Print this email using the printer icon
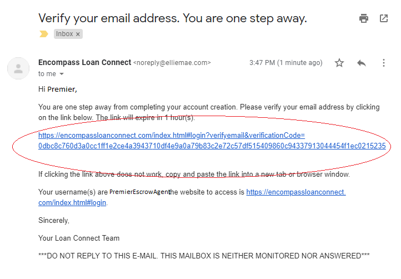 pyautogui.click(x=364, y=18)
